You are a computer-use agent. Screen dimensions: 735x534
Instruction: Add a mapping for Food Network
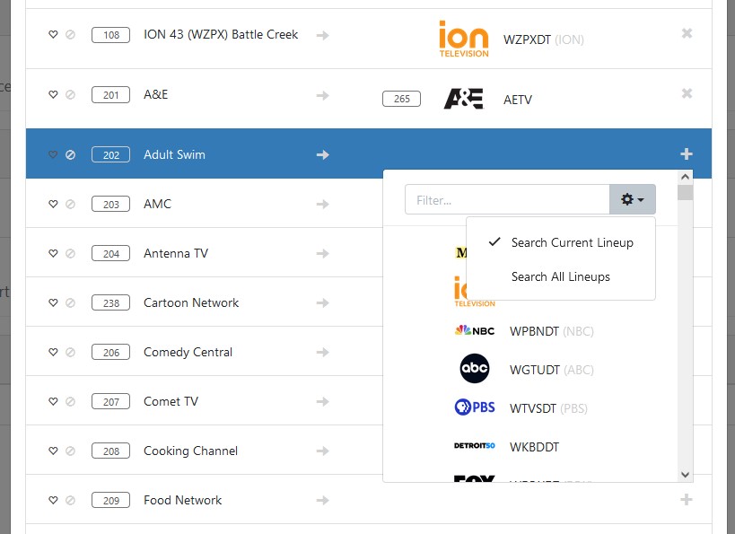pos(687,500)
